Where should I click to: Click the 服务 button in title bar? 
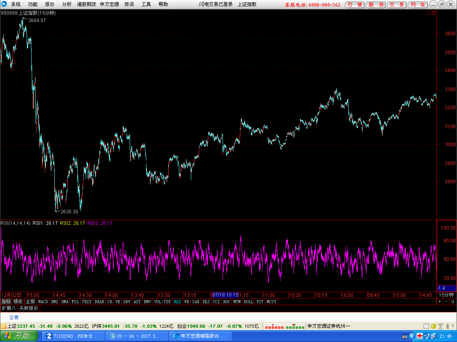(x=376, y=5)
